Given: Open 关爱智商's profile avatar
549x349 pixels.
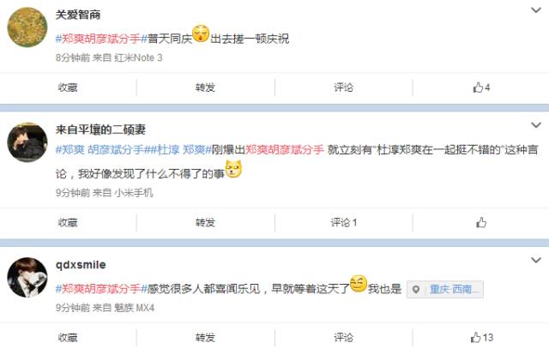Looking at the screenshot, I should 27,27.
